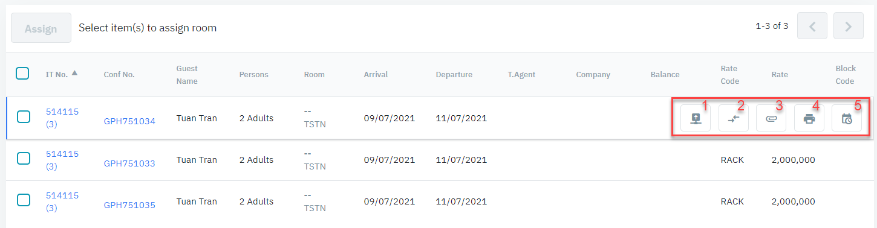Click the Assign button
877x228 pixels.
click(x=41, y=28)
